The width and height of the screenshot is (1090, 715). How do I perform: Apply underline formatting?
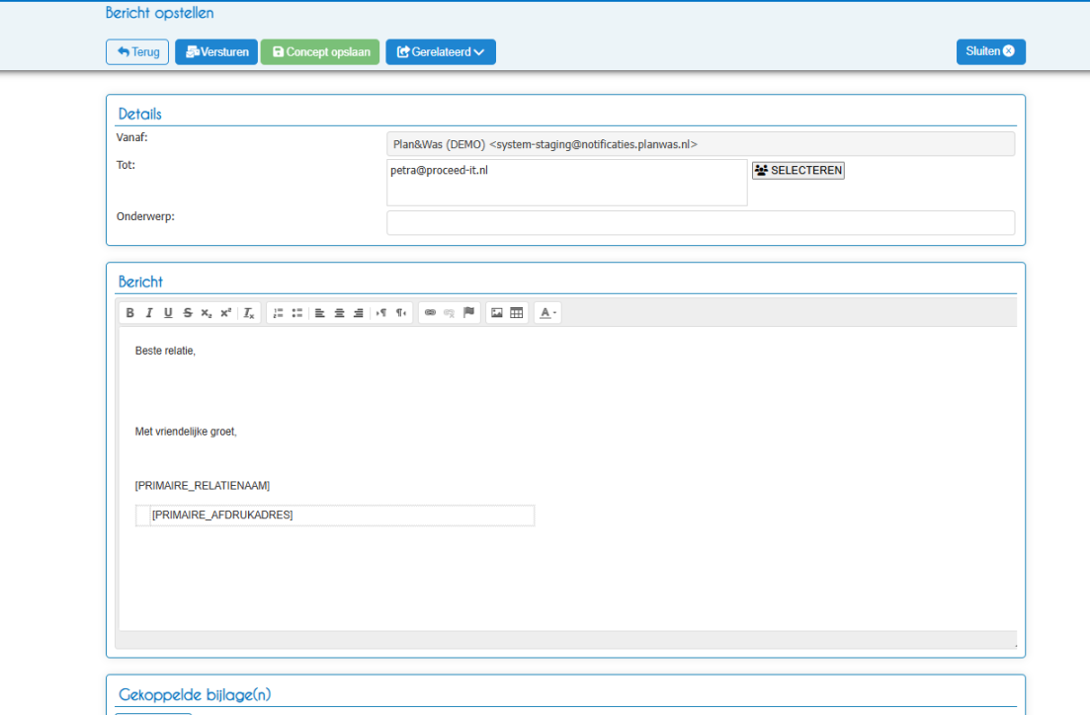(168, 313)
